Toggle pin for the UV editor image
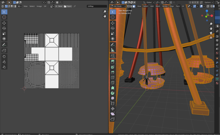Screen dimensions: 220x135 click(75, 6)
